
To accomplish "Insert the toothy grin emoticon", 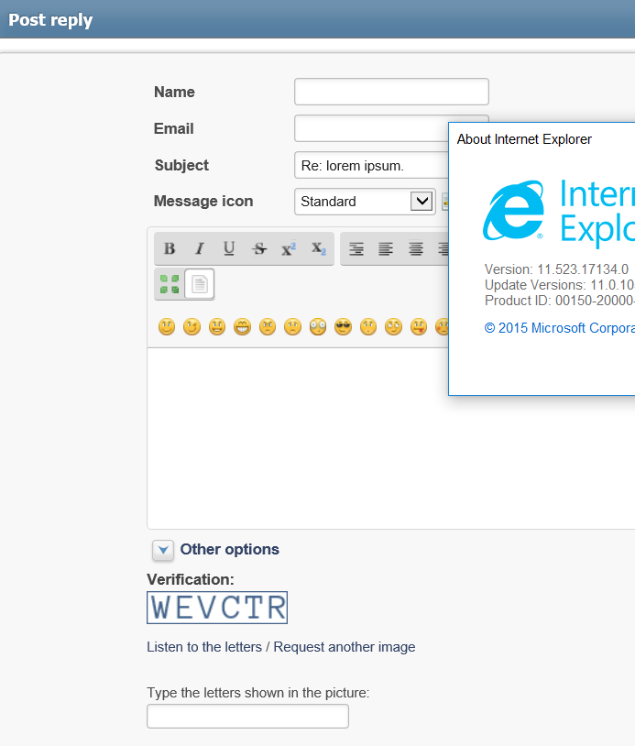I will (242, 327).
